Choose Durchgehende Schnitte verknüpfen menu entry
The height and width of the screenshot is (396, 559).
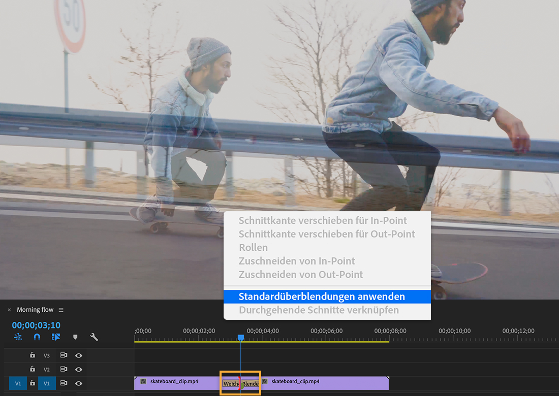coord(327,310)
